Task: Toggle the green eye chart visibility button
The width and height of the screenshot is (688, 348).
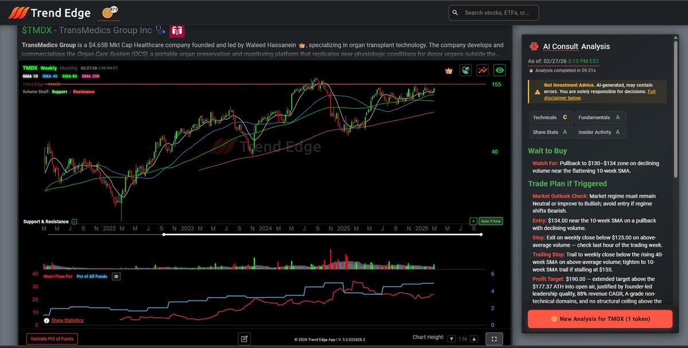Action: pos(501,70)
